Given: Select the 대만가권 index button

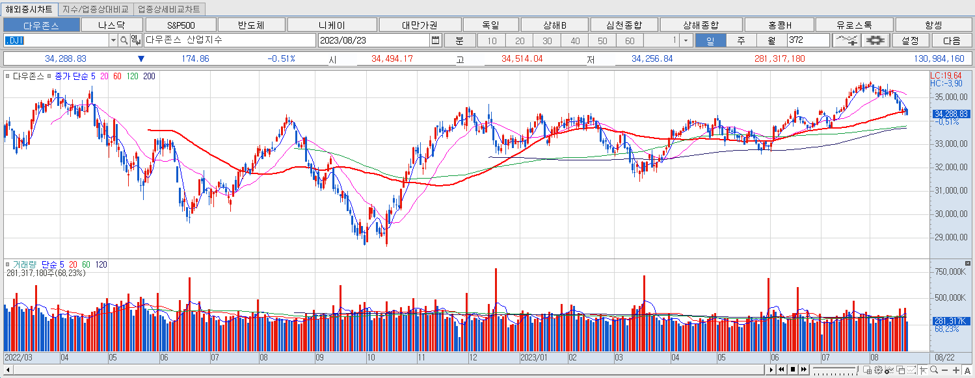Looking at the screenshot, I should coord(420,25).
